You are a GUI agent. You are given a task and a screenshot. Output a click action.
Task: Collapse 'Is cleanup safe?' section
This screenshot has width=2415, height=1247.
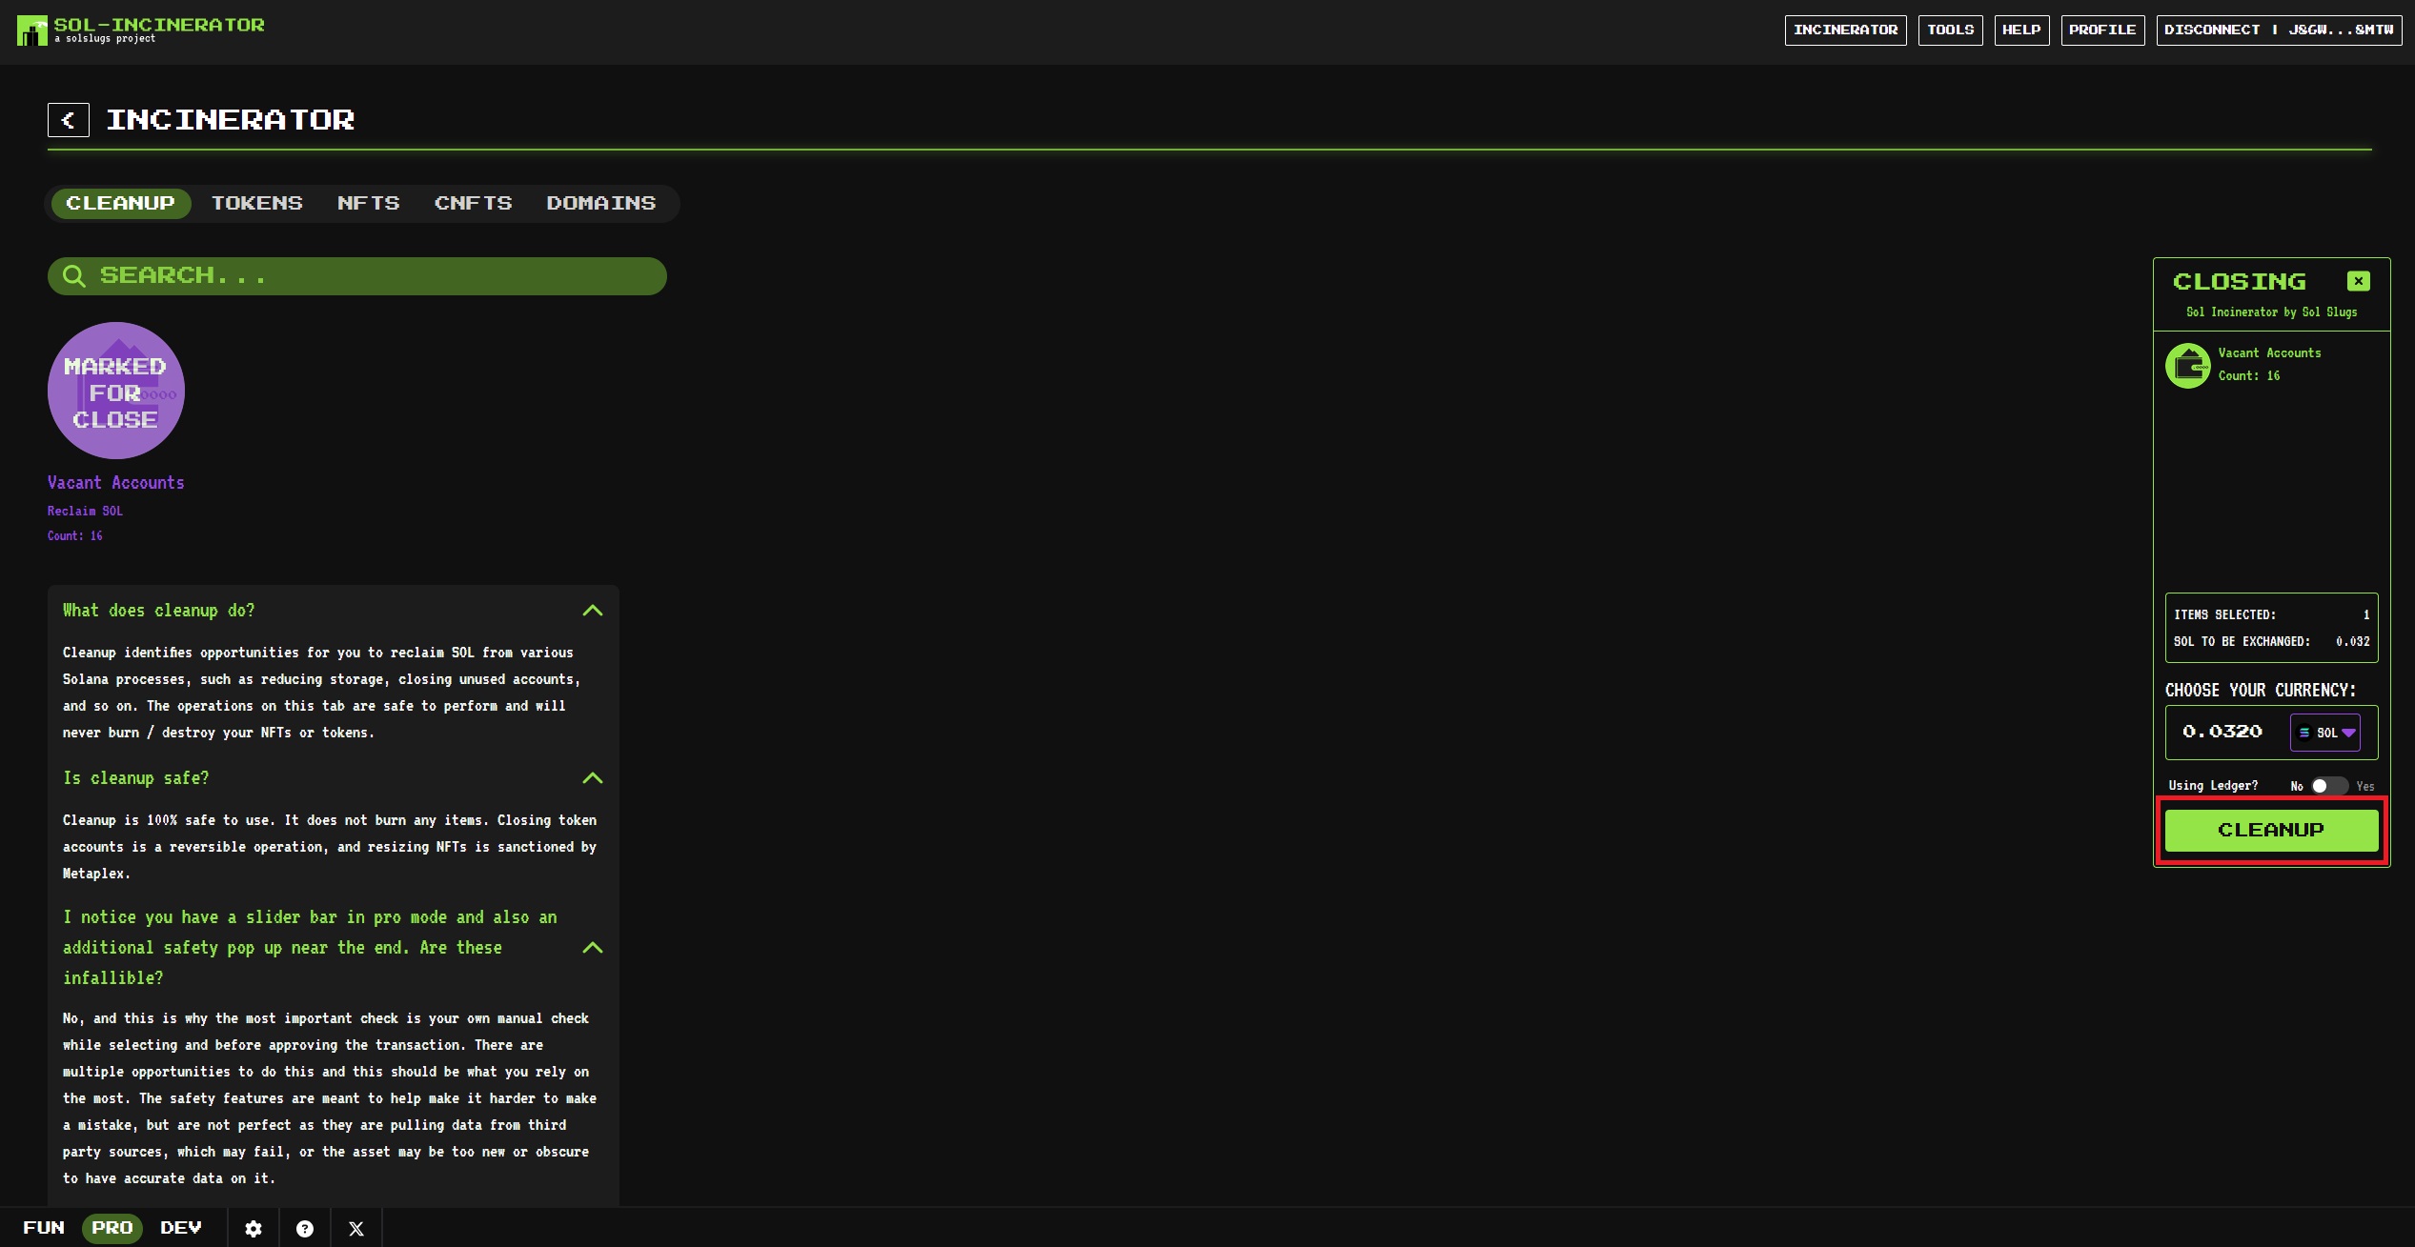pyautogui.click(x=592, y=778)
